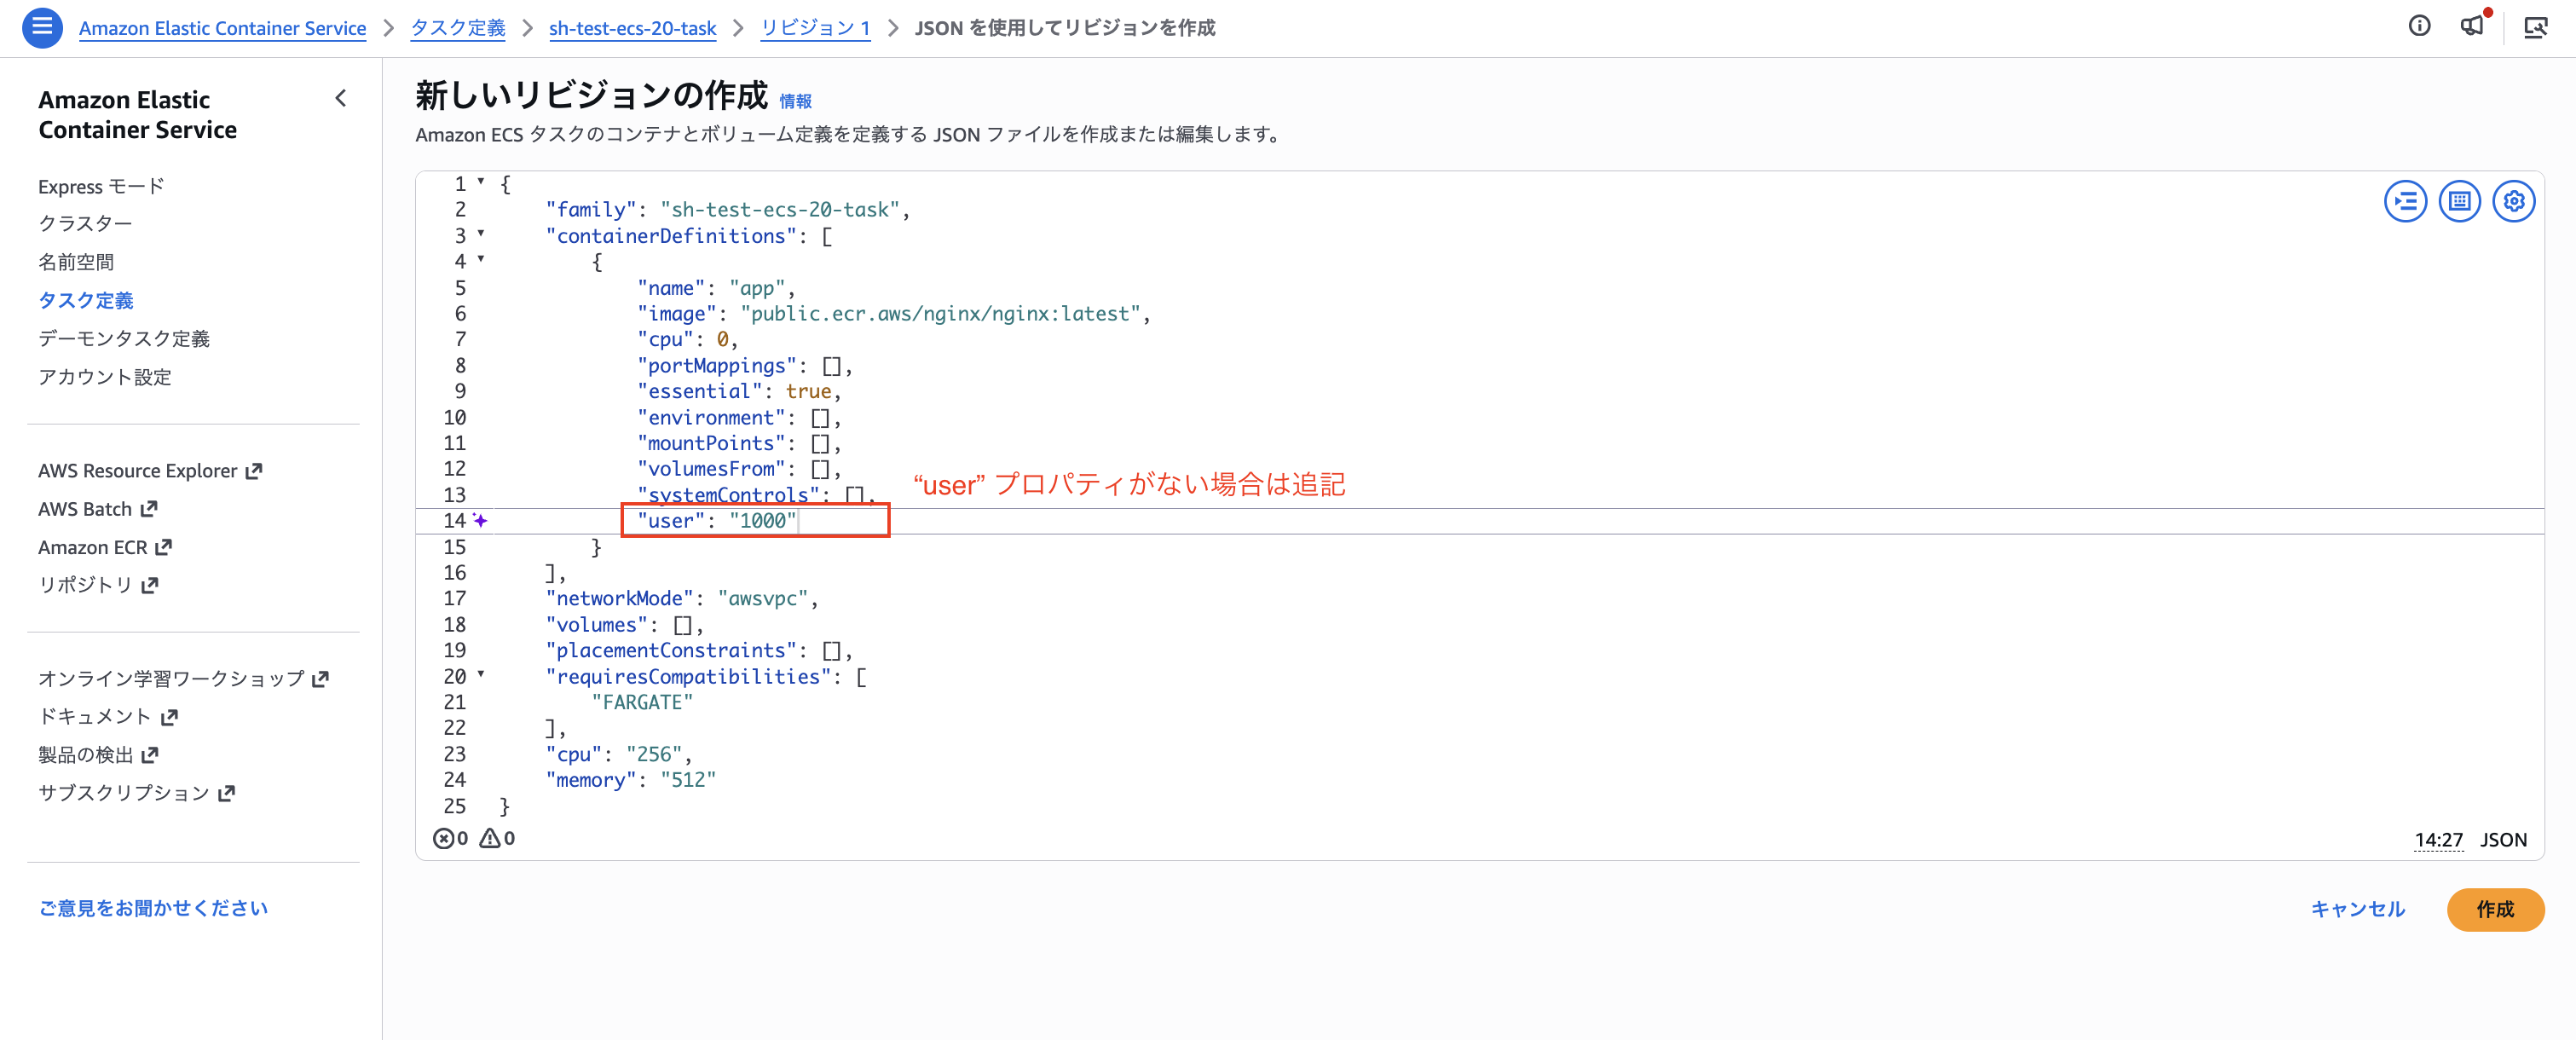
Task: Click "memory": "512" on line 24
Action: (x=631, y=780)
